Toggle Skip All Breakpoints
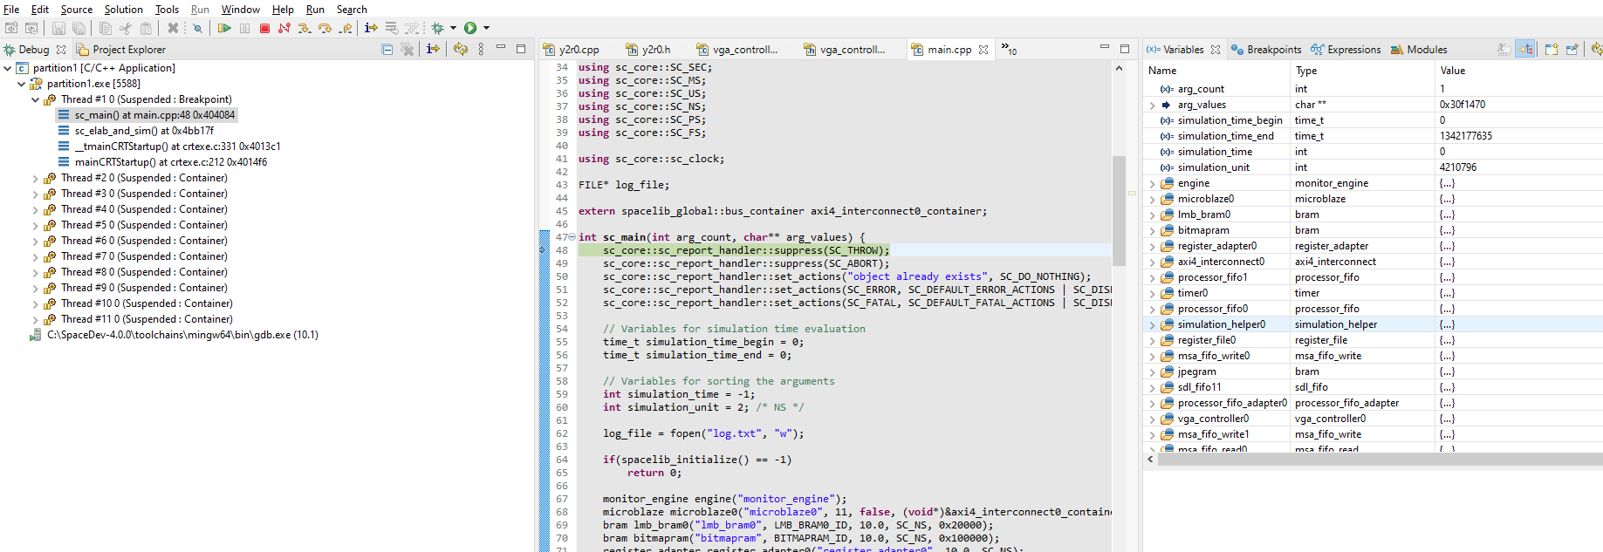Screen dimensions: 1603x552 [x=197, y=29]
